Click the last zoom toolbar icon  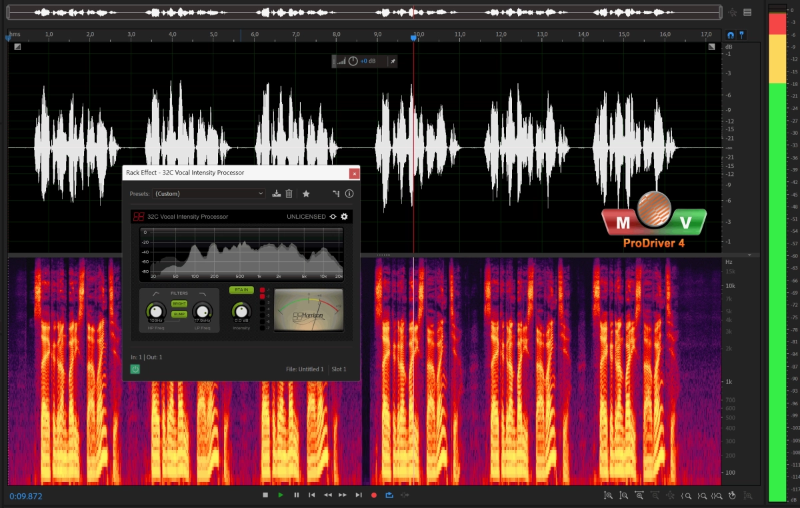coord(749,495)
